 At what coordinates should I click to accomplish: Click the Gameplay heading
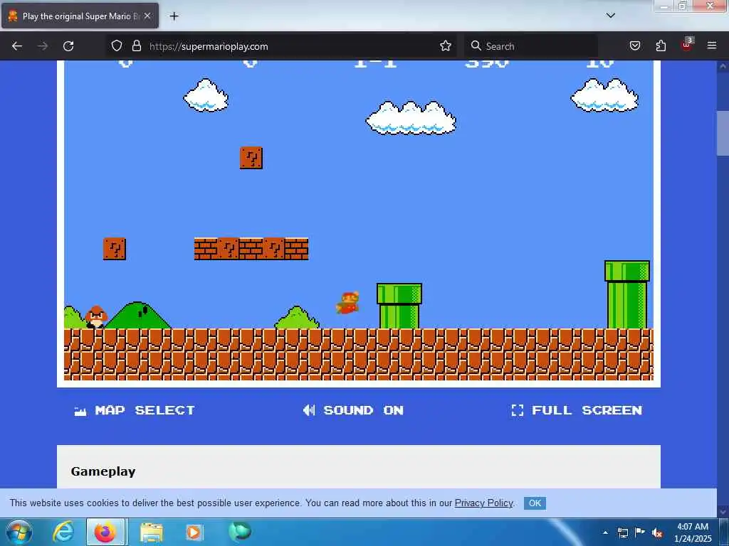tap(103, 471)
